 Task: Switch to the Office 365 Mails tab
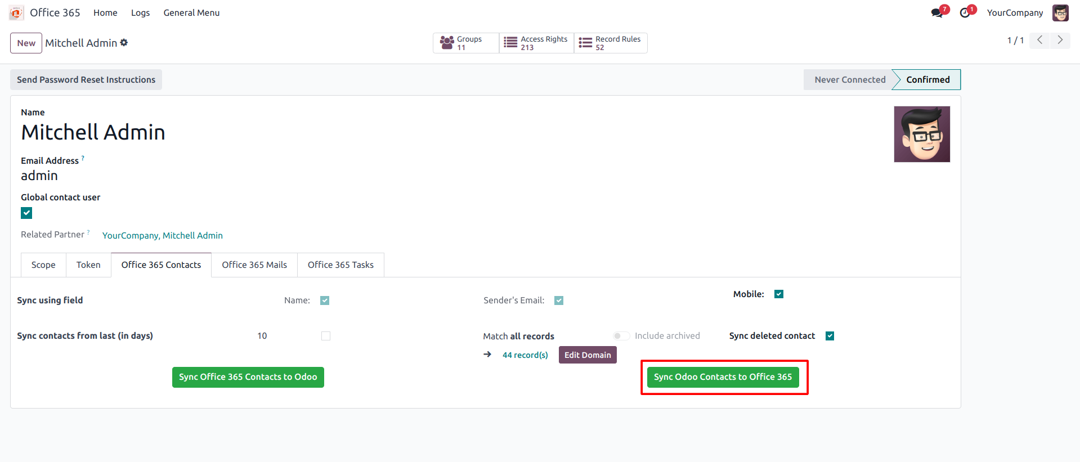254,265
